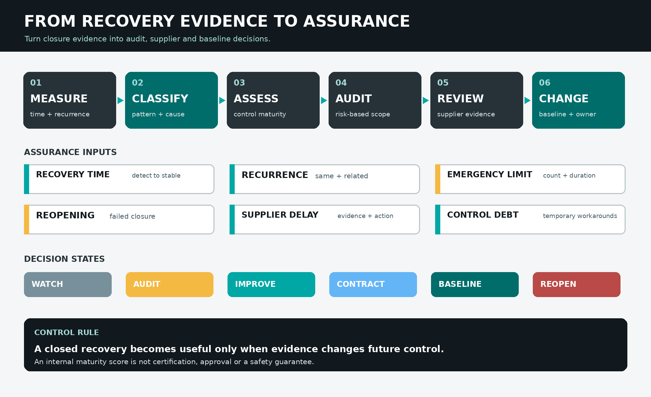Select the "CONTROL RULE" label
Screen dimensions: 651x397
[x=66, y=333]
